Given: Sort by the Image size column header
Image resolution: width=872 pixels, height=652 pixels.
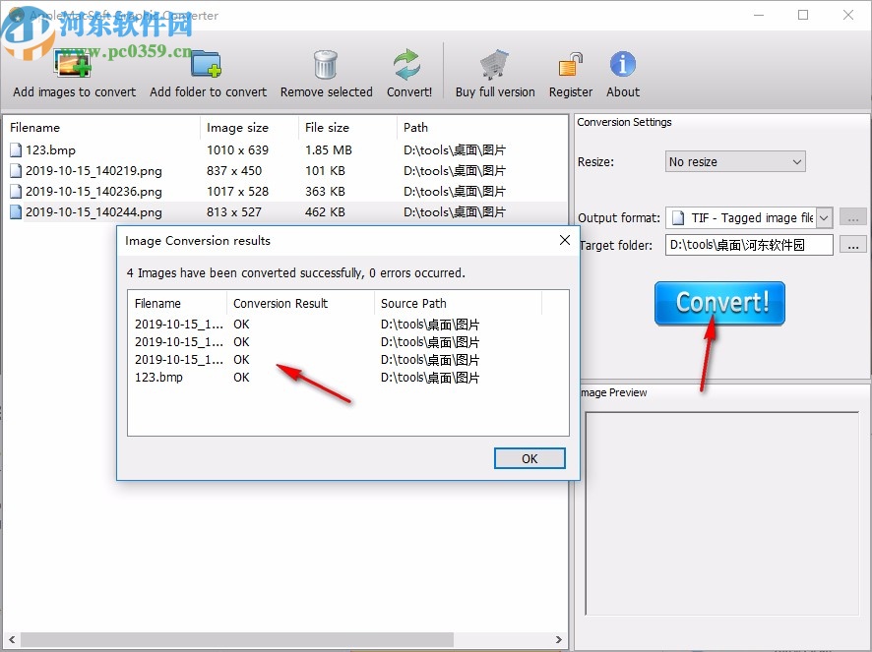Looking at the screenshot, I should tap(236, 127).
